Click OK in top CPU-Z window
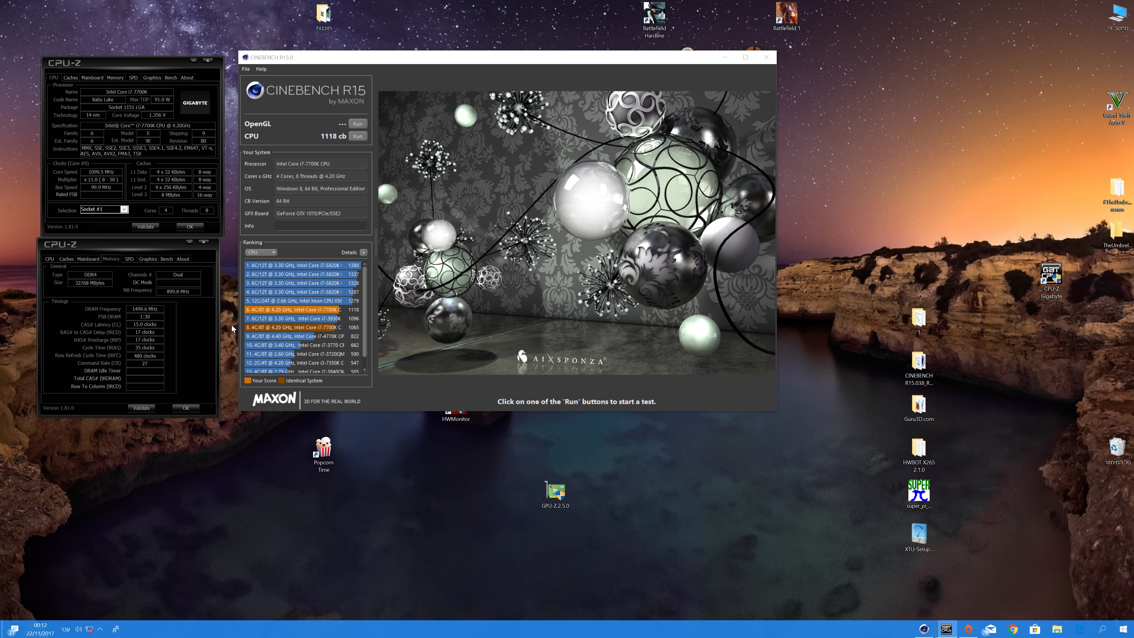 pyautogui.click(x=190, y=227)
